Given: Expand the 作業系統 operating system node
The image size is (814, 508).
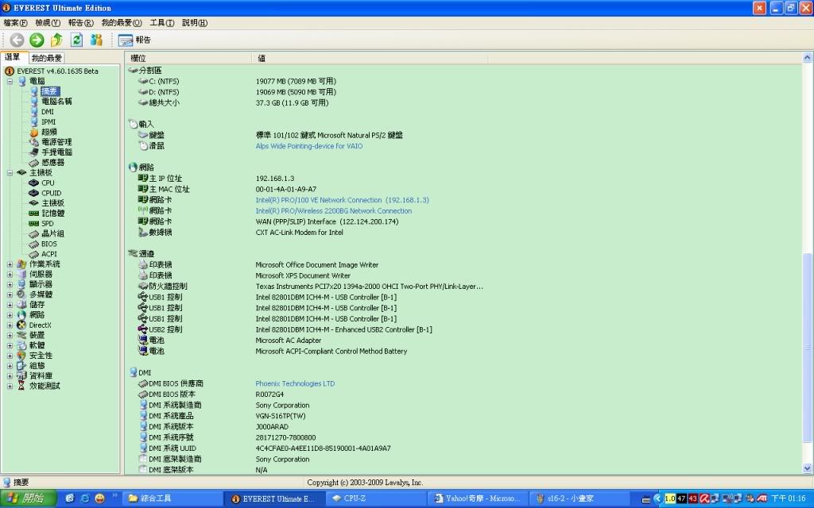Looking at the screenshot, I should pos(10,264).
